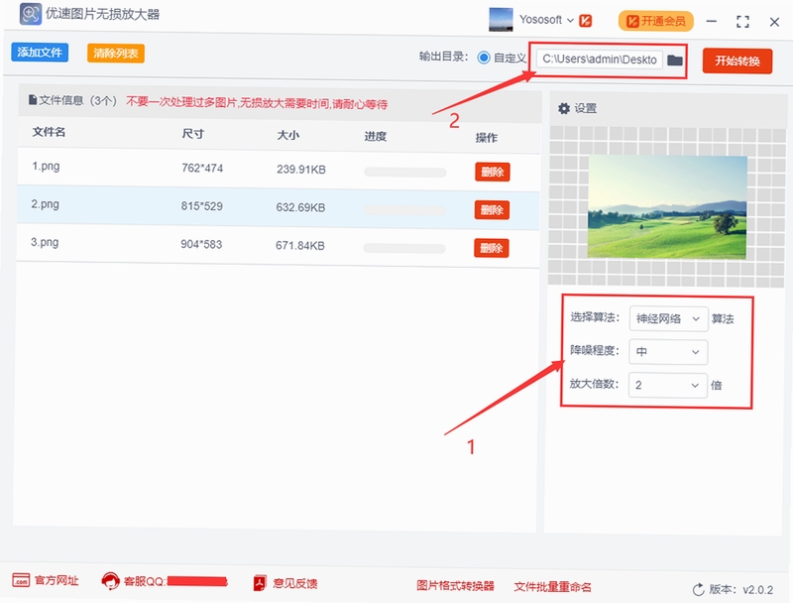The height and width of the screenshot is (603, 793).
Task: Click the 尺寸 column header
Action: (193, 134)
